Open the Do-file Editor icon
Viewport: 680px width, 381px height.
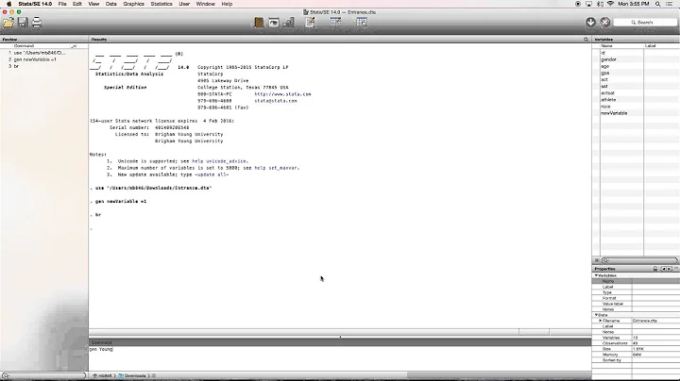[310, 23]
